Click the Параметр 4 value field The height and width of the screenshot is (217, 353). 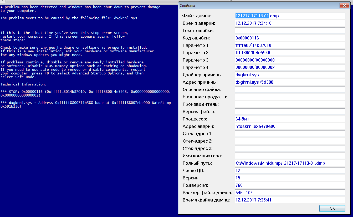point(290,67)
